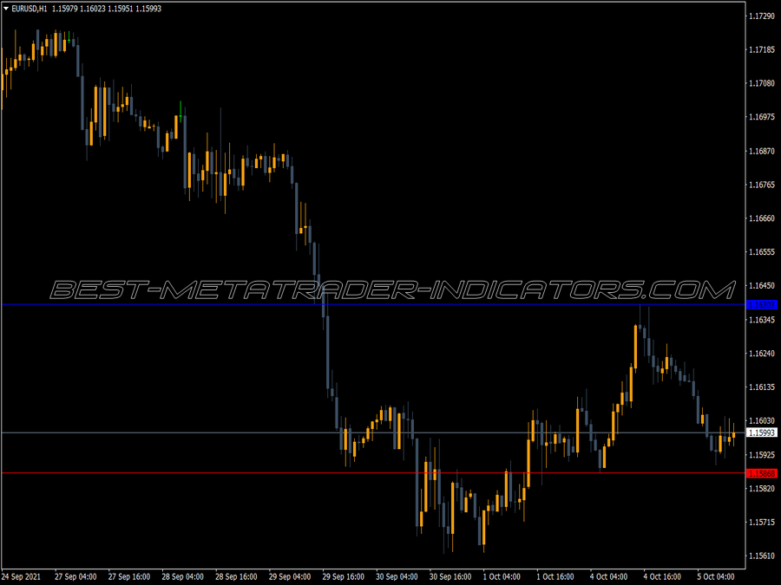Click price scale label 1.16135
Screen dimensions: 781x585
(x=762, y=387)
